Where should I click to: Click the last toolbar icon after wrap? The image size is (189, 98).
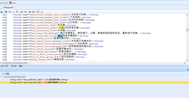42,12
